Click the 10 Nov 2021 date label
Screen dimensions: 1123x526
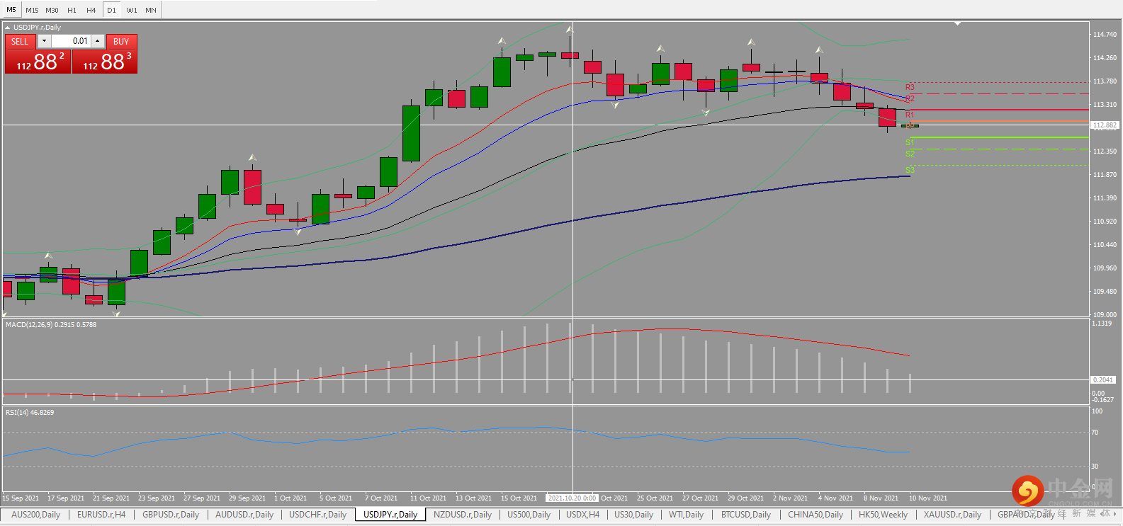[928, 498]
